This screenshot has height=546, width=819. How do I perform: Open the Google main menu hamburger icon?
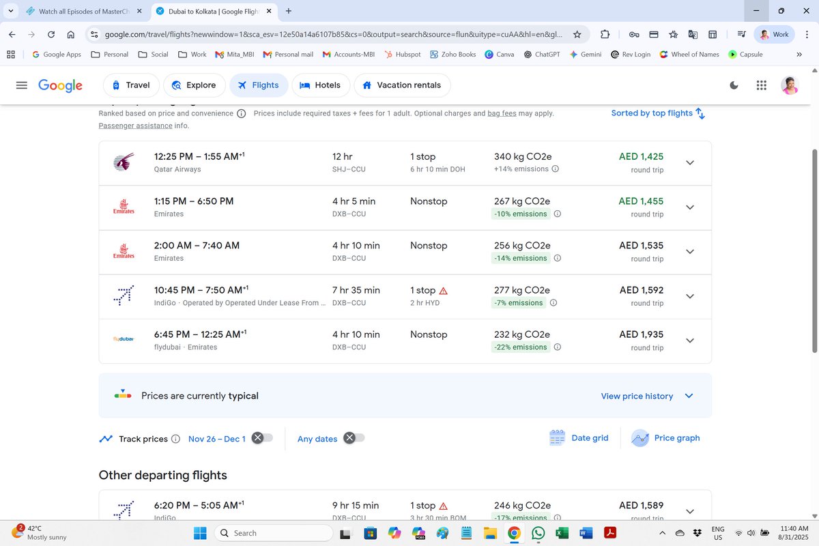click(x=22, y=85)
